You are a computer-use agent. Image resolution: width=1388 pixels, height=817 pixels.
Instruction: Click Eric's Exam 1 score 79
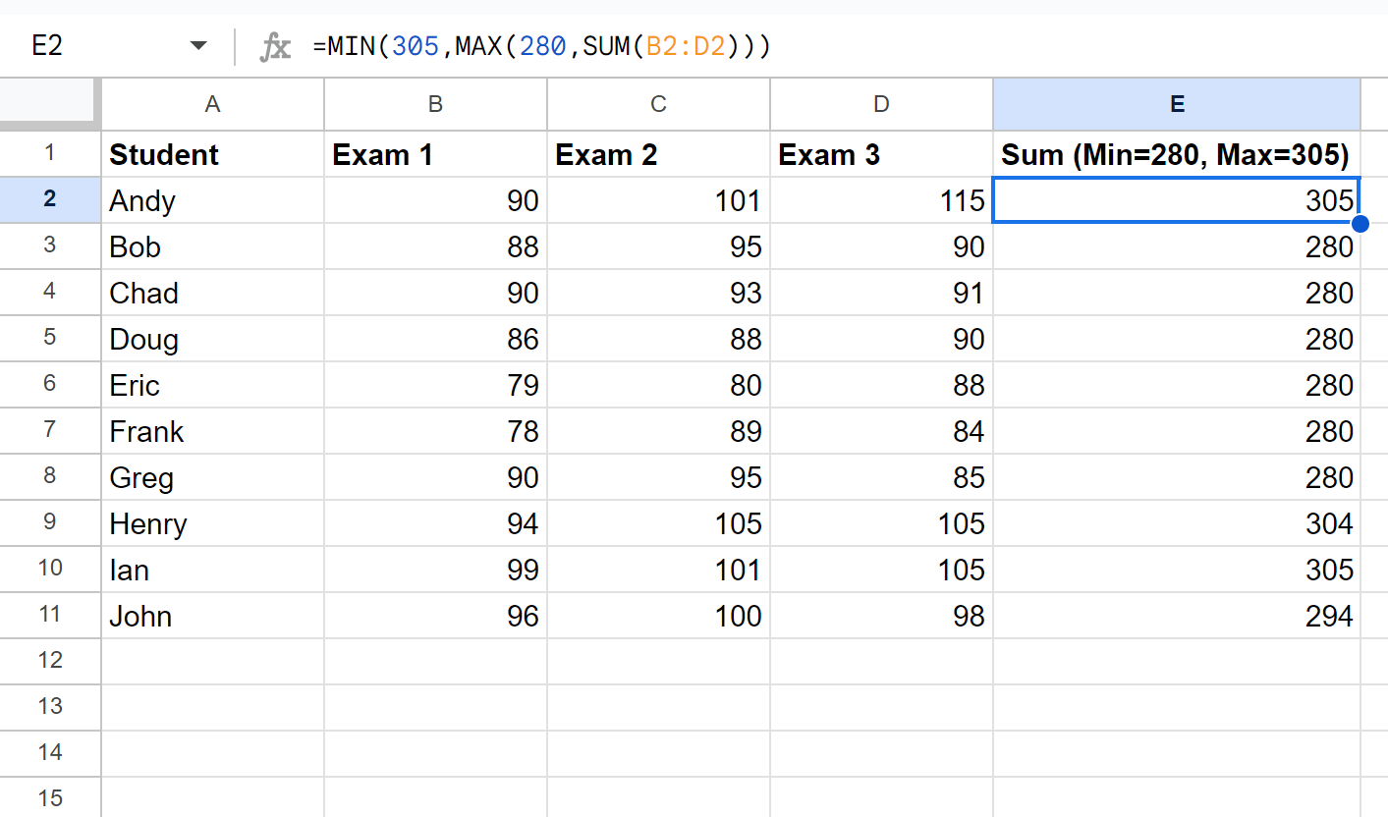435,385
